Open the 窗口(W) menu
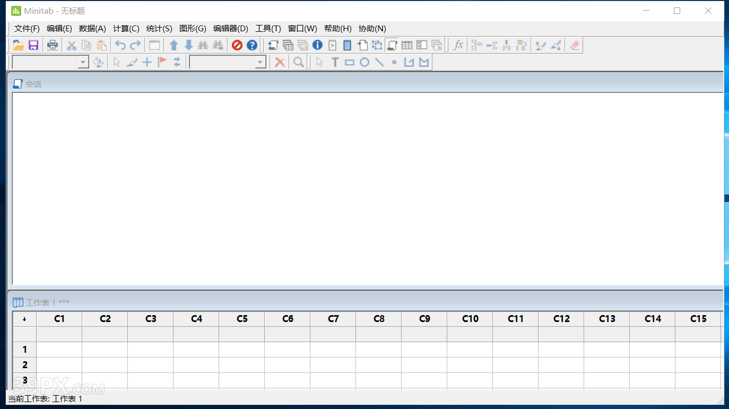Image resolution: width=729 pixels, height=409 pixels. click(302, 29)
